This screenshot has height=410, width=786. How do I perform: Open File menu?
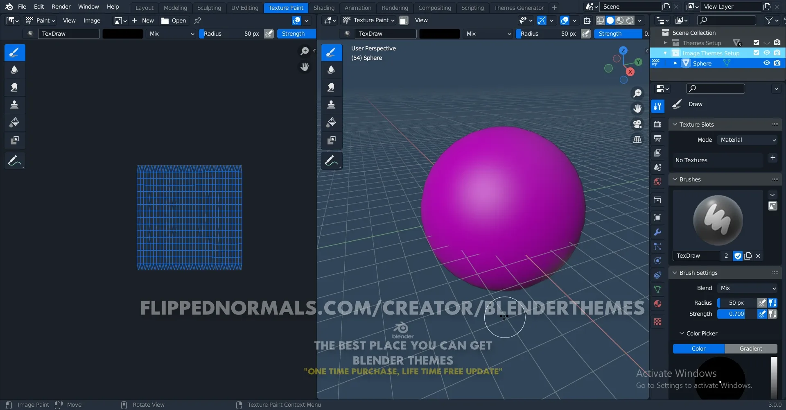22,7
